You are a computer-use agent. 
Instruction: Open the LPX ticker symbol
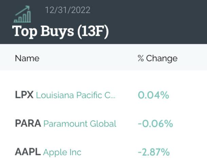pyautogui.click(x=24, y=95)
